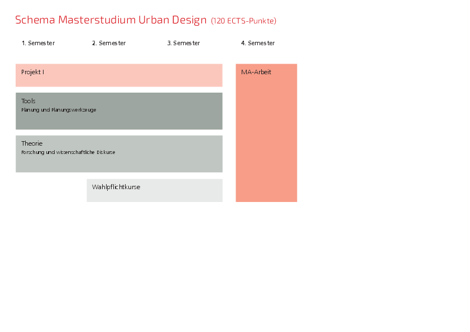Select the '2. Semester' column header

pos(109,43)
